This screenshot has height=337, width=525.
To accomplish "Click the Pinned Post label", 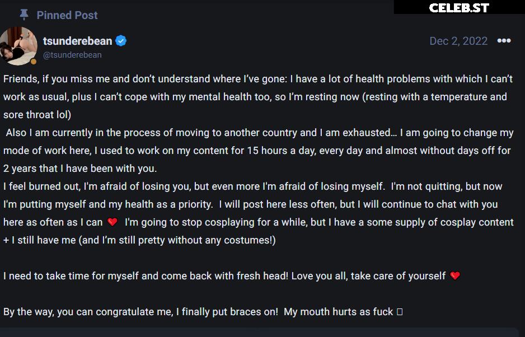I will pos(67,15).
